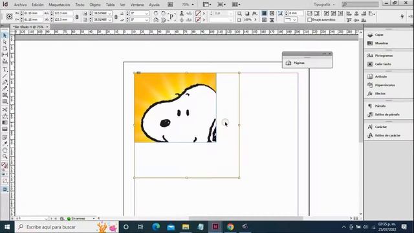Open the Tipografía workspace dropdown
Screen dimensions: 414x233
324,5
